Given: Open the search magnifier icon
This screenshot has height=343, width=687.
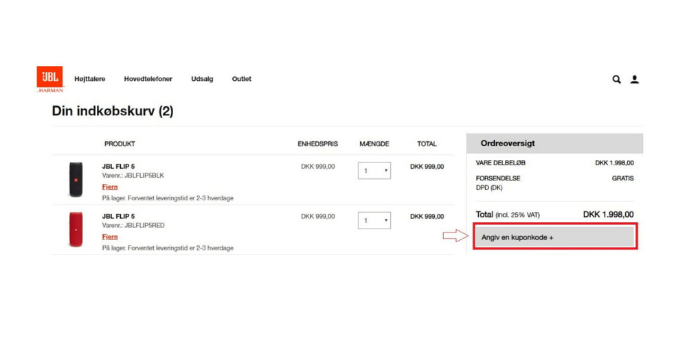Looking at the screenshot, I should coord(616,80).
